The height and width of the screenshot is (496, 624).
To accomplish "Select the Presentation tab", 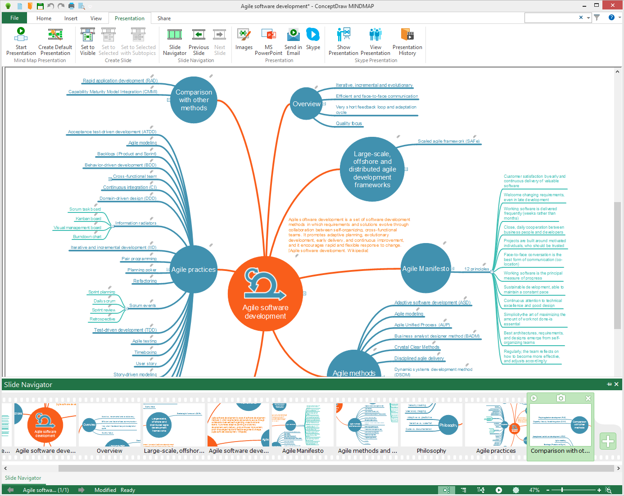I will [x=130, y=18].
